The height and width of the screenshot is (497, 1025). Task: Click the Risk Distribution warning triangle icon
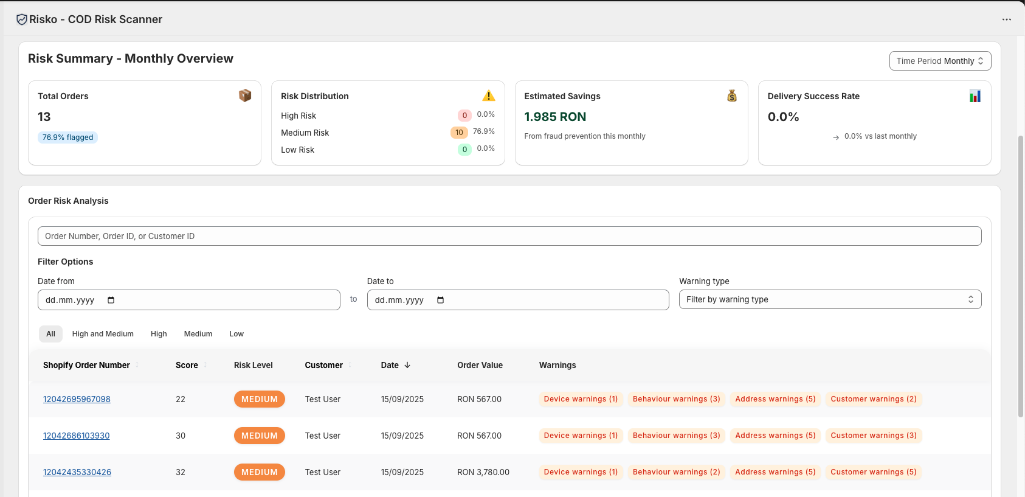click(488, 96)
